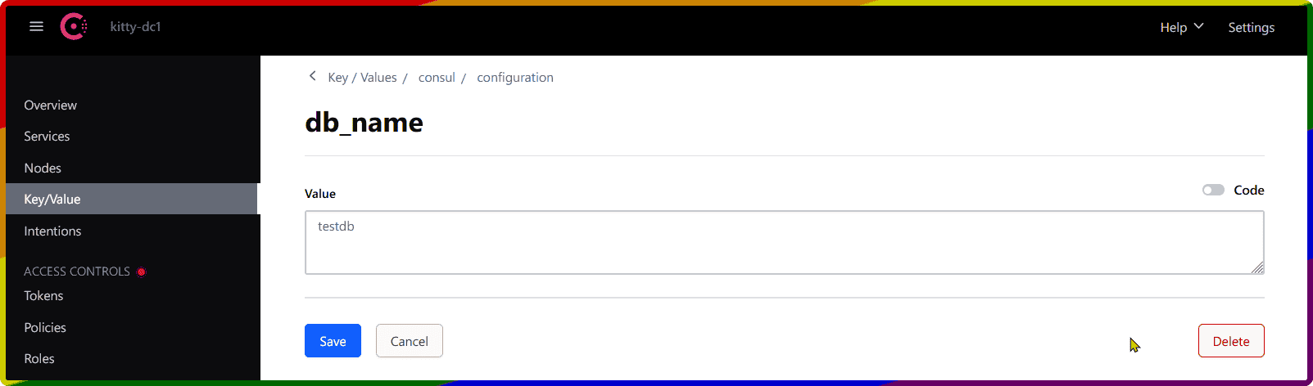This screenshot has height=386, width=1313.
Task: Click the Cancel button
Action: click(x=410, y=341)
